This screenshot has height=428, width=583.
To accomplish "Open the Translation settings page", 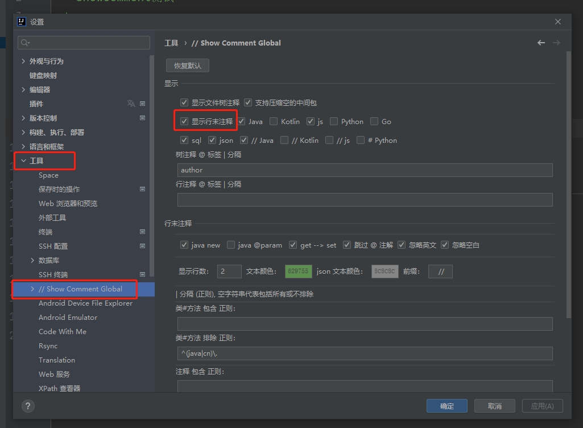I will [57, 360].
